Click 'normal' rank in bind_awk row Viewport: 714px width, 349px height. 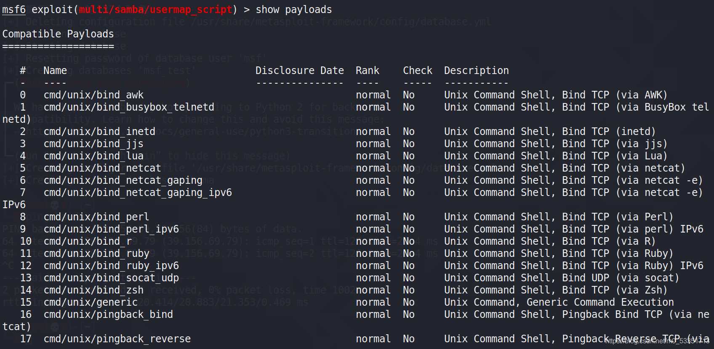(373, 95)
